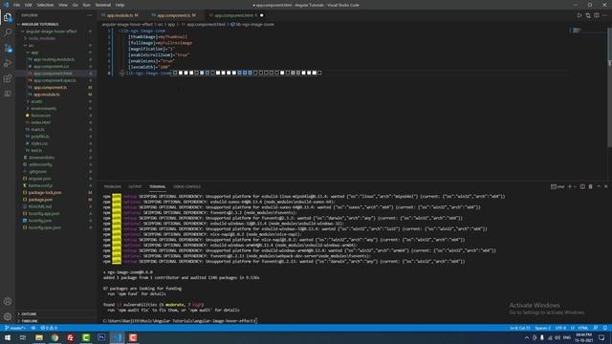Click the Open Changes icon in editor toolbar

point(588,15)
